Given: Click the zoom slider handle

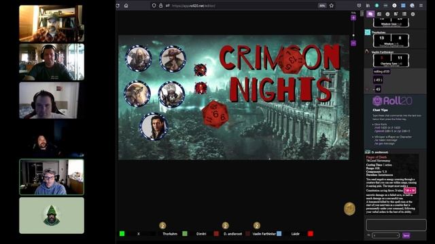Looking at the screenshot, I should coord(353,35).
